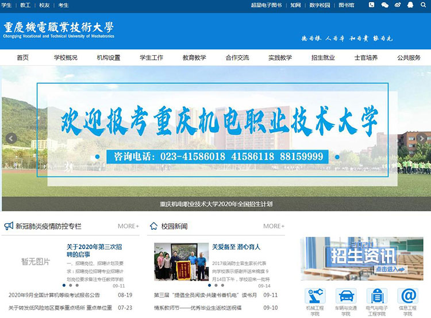Open 实践教学 navigation menu
Image resolution: width=431 pixels, height=318 pixels.
(x=280, y=57)
